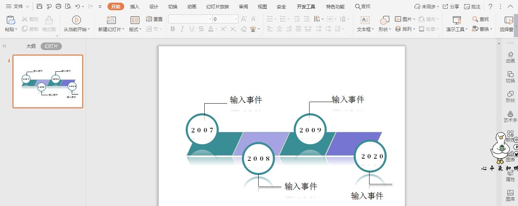Click the Clear Formatting eraser icon
Screen dimensions: 518x206
243,29
